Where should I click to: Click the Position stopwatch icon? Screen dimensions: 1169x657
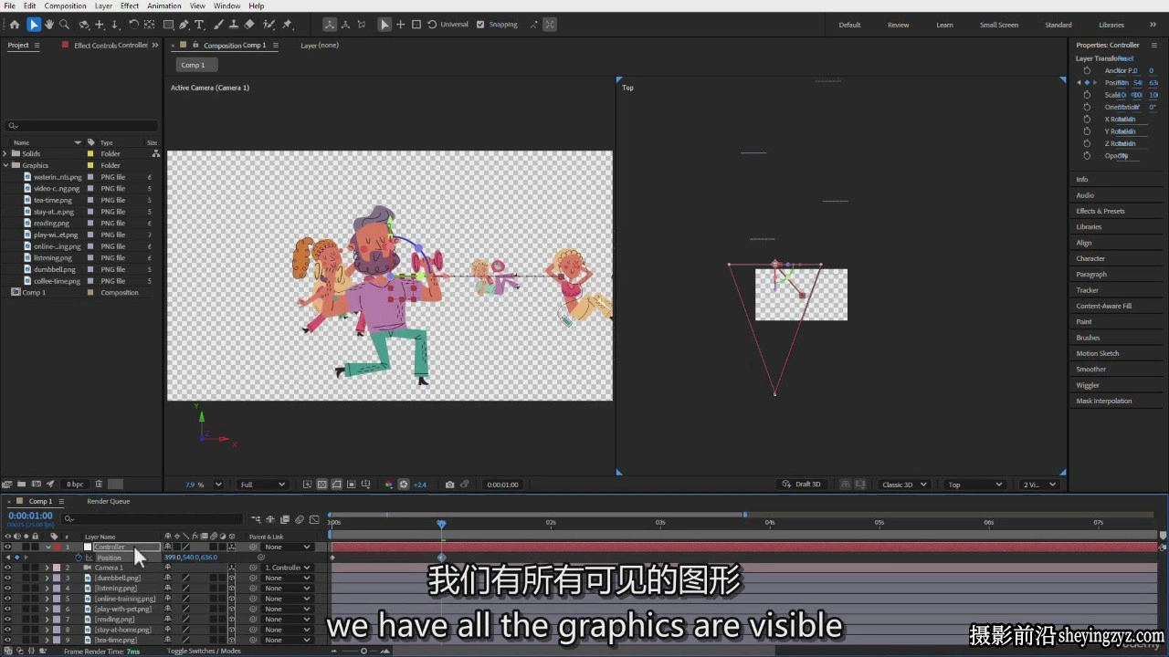click(79, 558)
